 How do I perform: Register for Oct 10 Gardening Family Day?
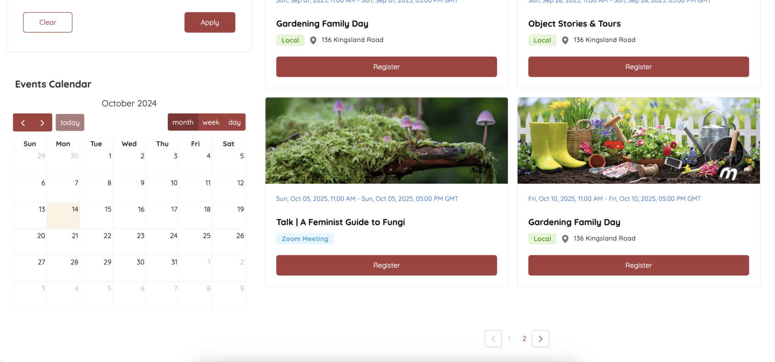click(x=638, y=265)
